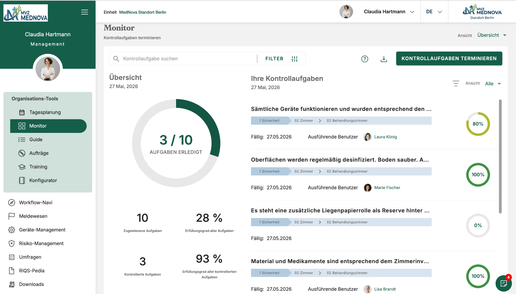Click the sort lines icon near Ansicht Alle
Screen dimensions: 516x294
tap(456, 84)
